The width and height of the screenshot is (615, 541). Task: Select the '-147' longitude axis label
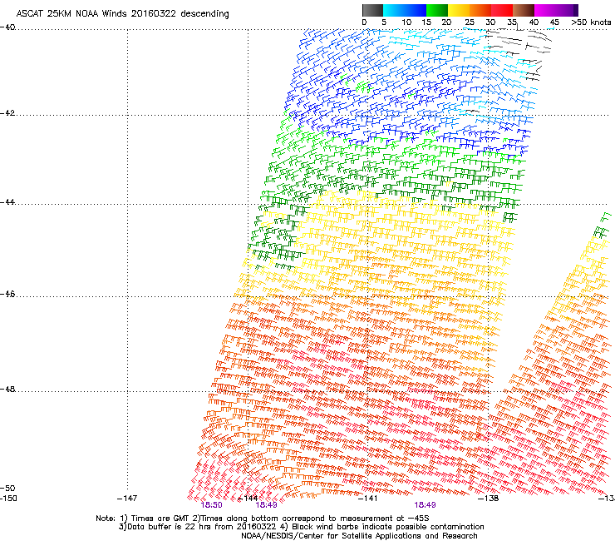(x=127, y=499)
